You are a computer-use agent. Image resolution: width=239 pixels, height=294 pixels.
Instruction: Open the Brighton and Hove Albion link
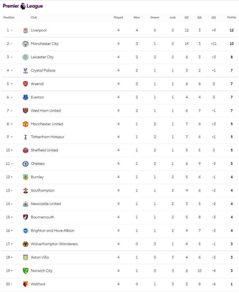tap(52, 231)
